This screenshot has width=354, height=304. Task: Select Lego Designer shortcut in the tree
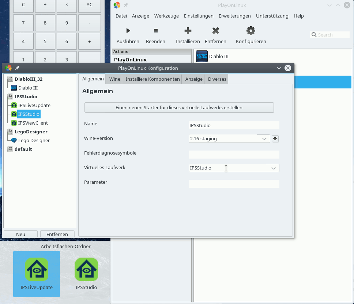point(34,141)
